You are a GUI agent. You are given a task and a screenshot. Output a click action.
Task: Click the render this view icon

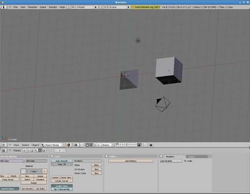click(x=151, y=145)
